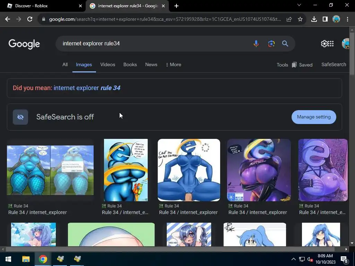Open the Windows Start menu
This screenshot has height=266, width=355.
click(x=8, y=259)
